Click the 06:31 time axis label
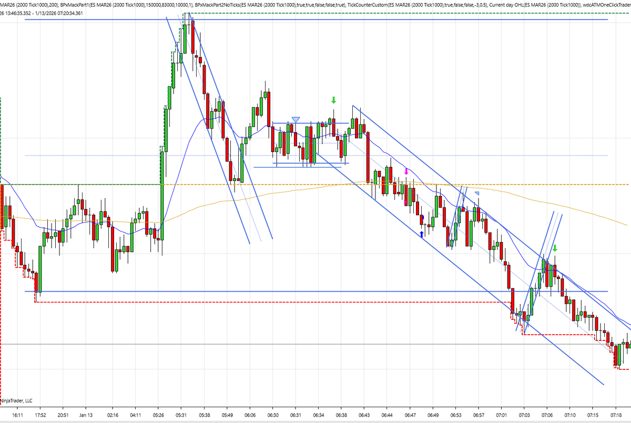The width and height of the screenshot is (631, 423). coord(296,415)
